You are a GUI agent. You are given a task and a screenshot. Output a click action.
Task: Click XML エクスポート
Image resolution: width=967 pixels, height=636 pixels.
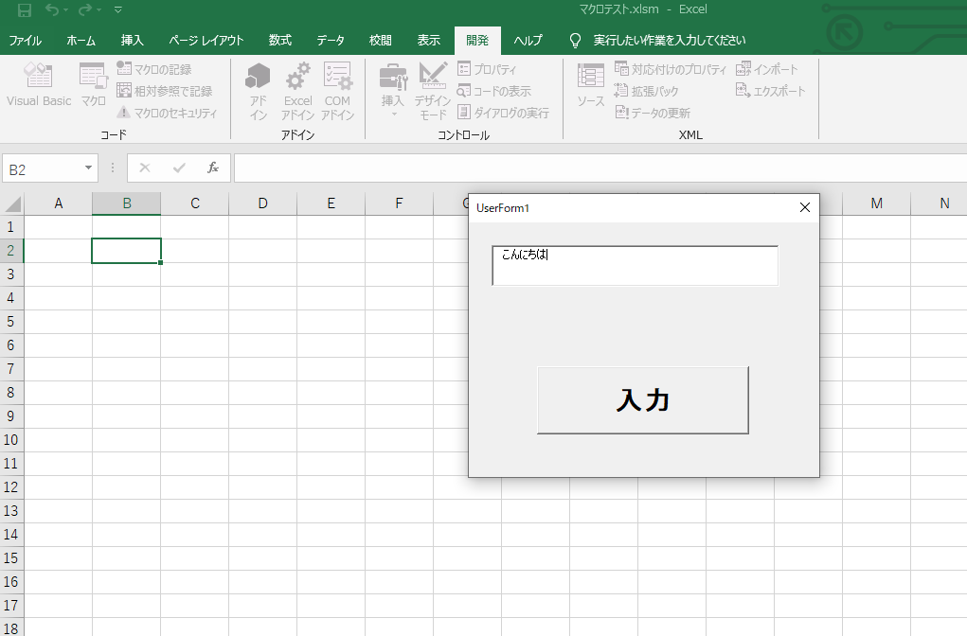(x=770, y=91)
